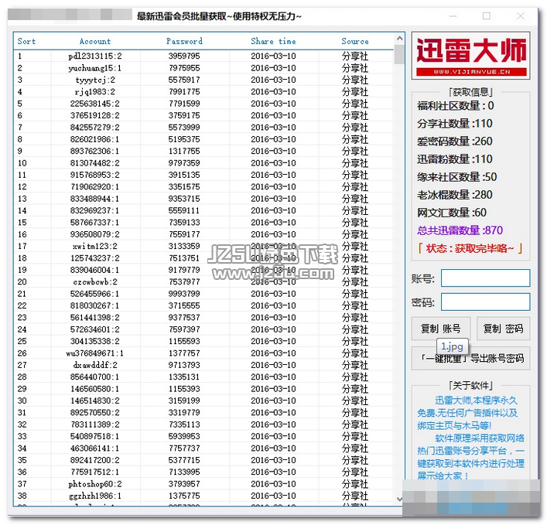The height and width of the screenshot is (525, 547).
Task: Select account czcwbcwb:2
Action: (x=95, y=281)
